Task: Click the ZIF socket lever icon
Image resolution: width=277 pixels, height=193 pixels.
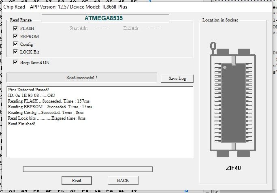Action: pyautogui.click(x=213, y=48)
